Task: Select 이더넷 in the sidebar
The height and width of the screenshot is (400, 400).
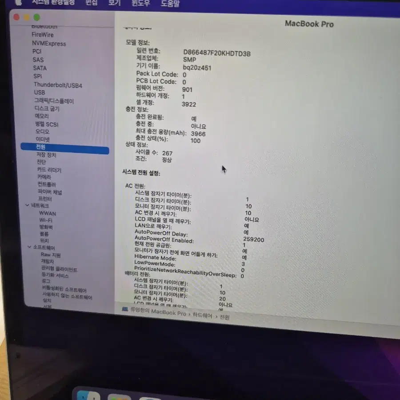Action: point(43,139)
